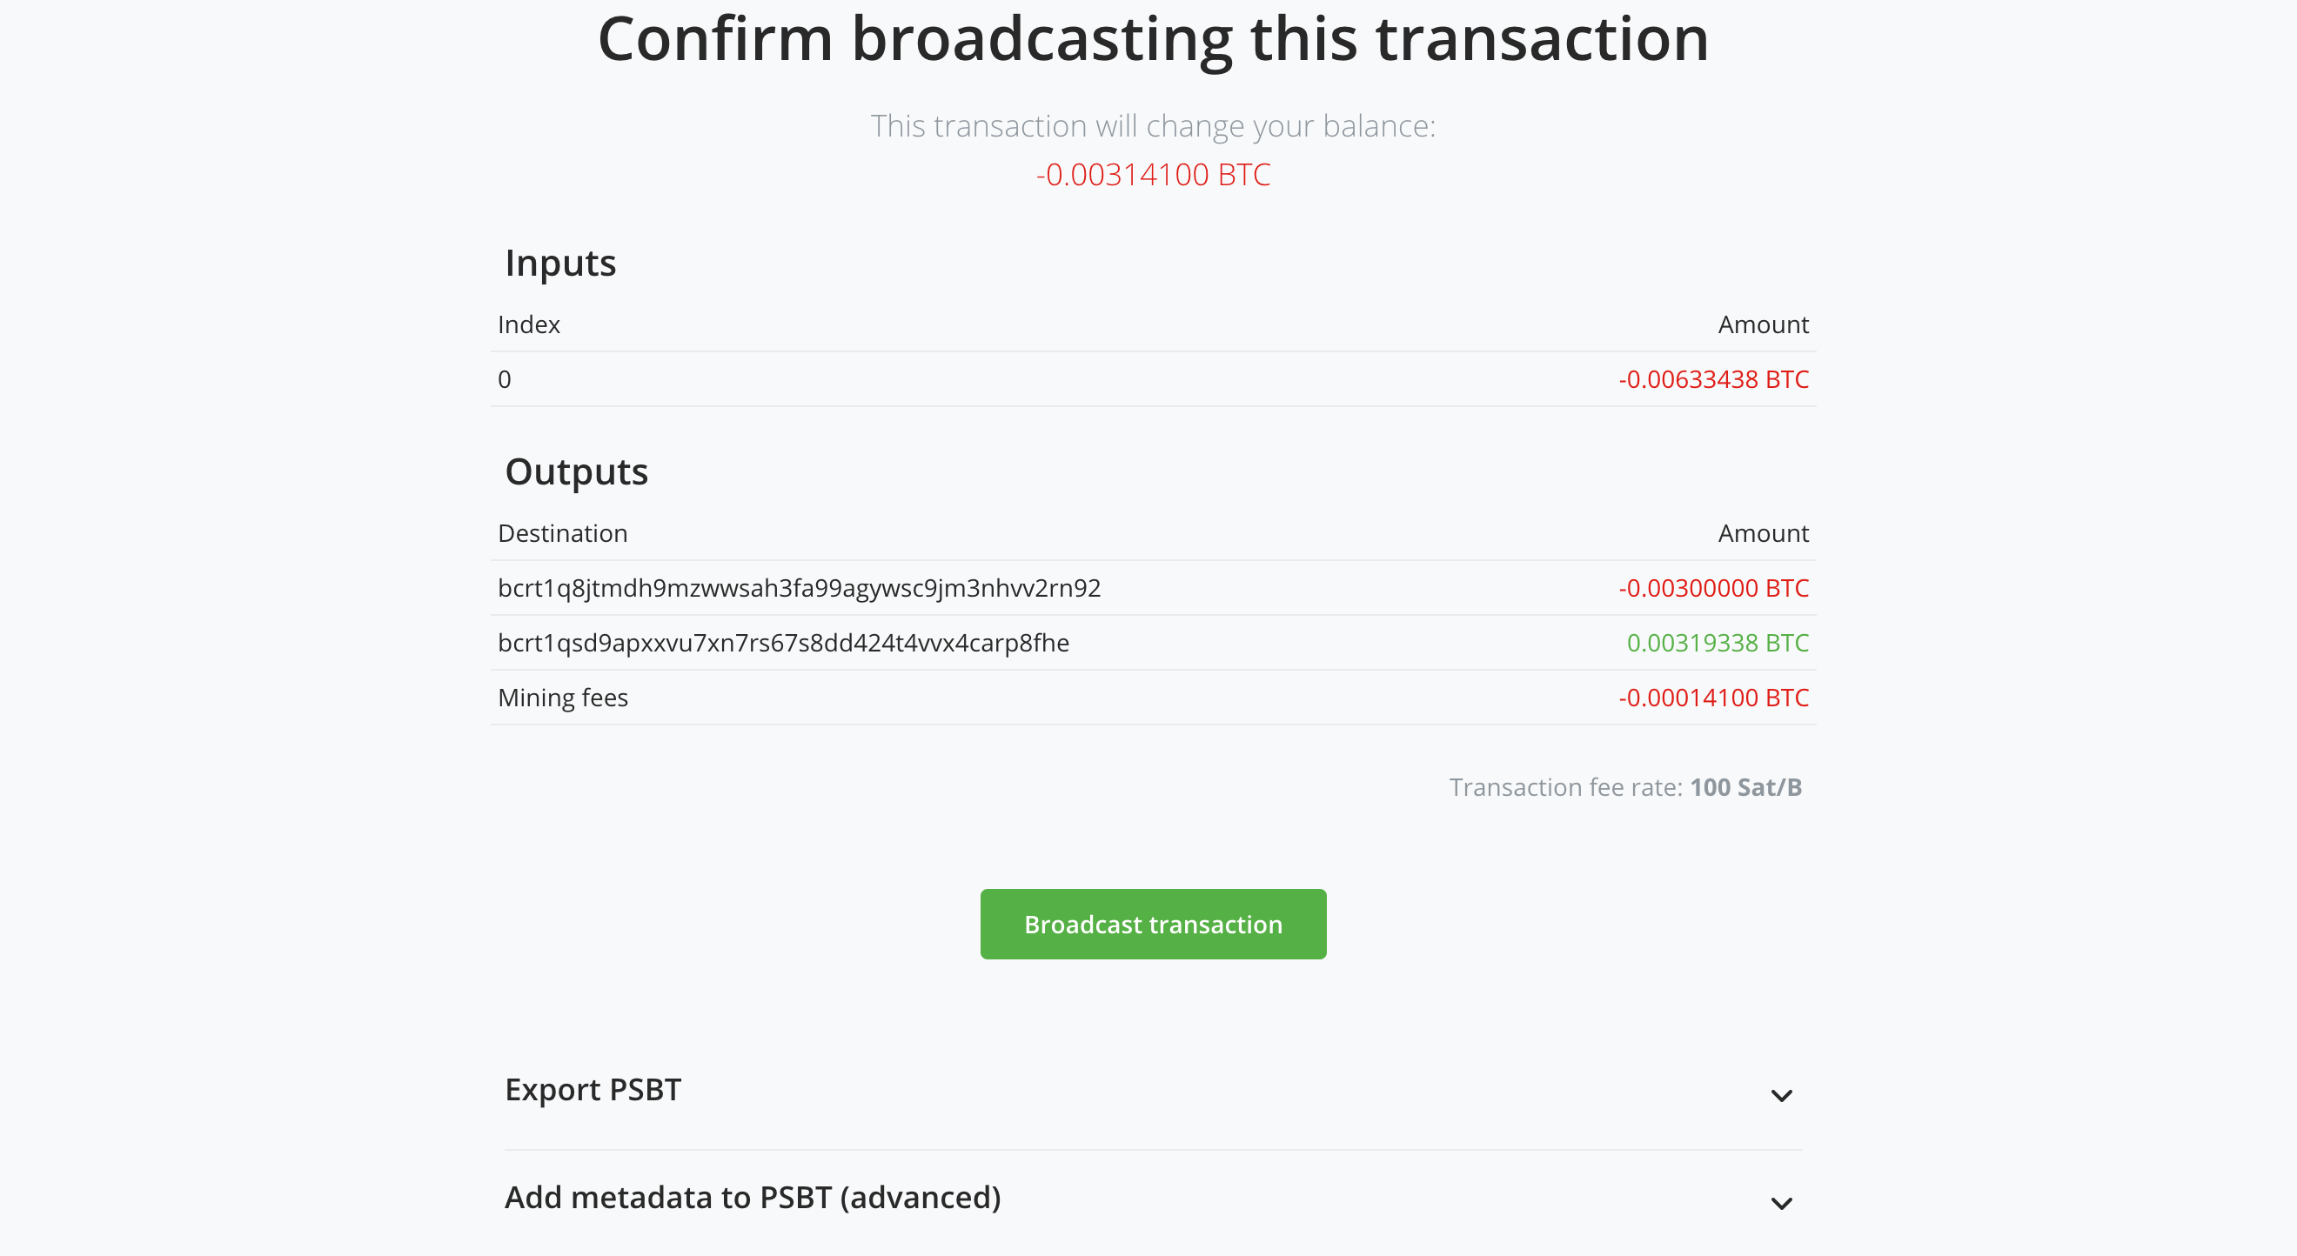Click the -0.00633438 BTC input amount
This screenshot has height=1256, width=2297.
coord(1713,379)
